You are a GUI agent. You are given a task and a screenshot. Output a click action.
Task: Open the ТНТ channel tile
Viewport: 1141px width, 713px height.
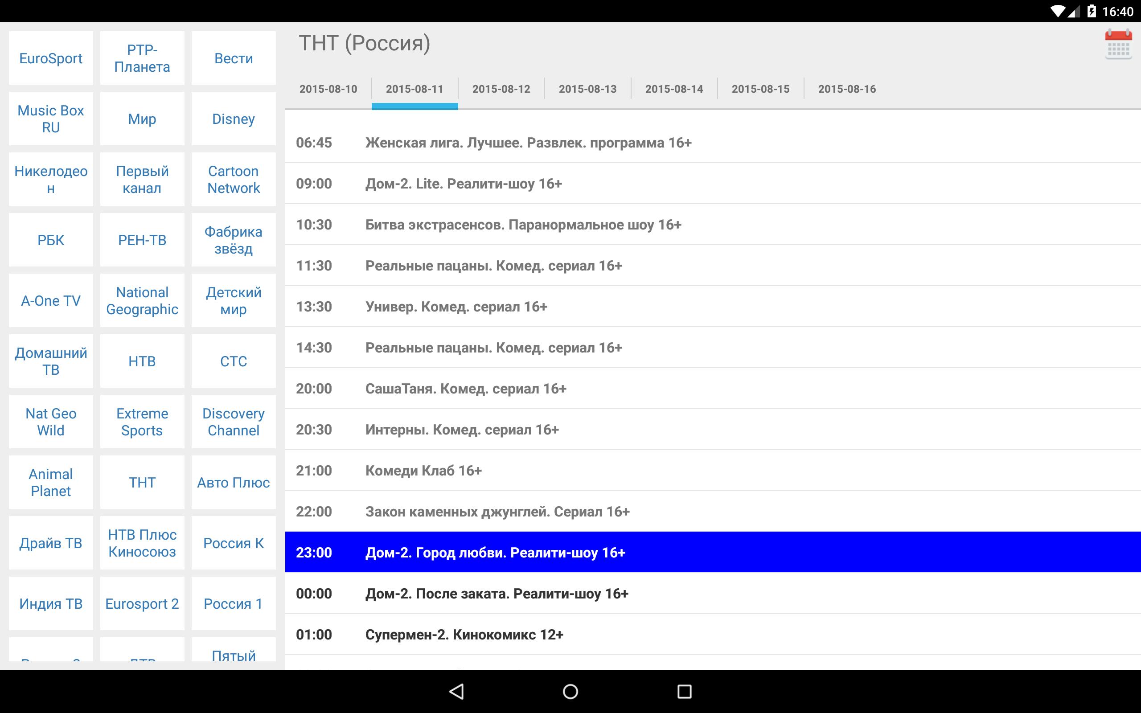(x=142, y=483)
